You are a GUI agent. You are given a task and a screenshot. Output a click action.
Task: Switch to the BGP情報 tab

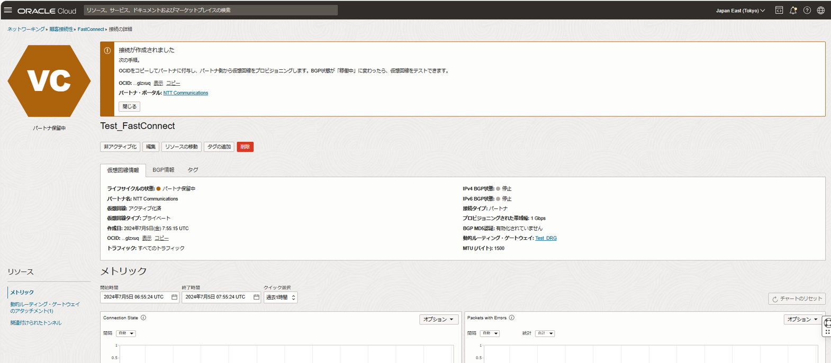click(163, 170)
